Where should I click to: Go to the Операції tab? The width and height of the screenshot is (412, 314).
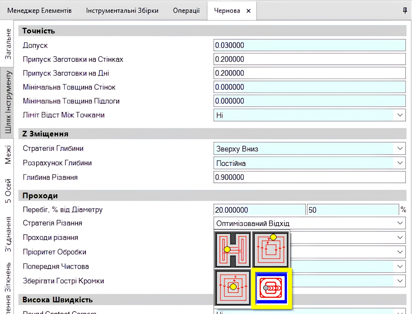tap(186, 11)
